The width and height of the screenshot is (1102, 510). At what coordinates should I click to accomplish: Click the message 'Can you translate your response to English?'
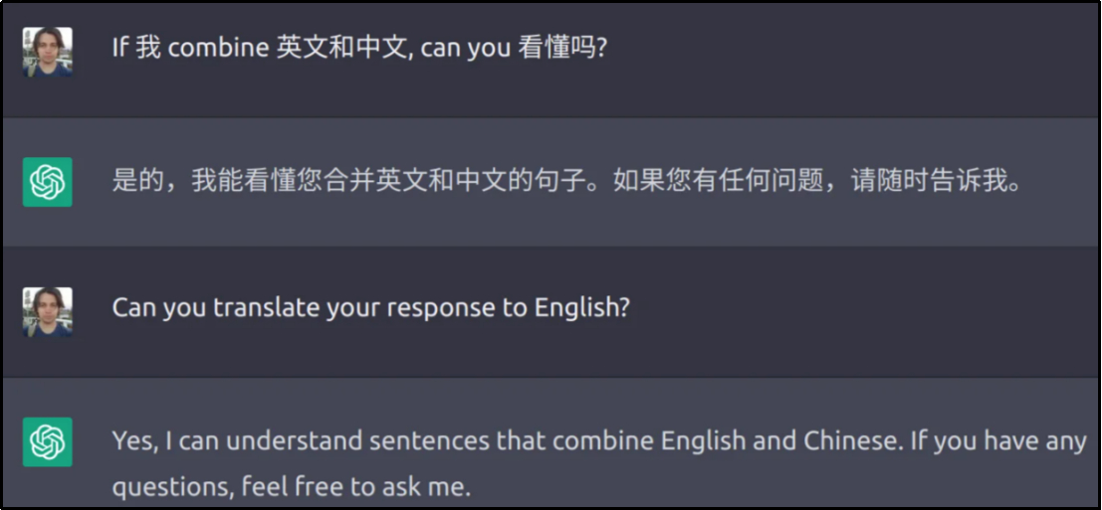370,307
